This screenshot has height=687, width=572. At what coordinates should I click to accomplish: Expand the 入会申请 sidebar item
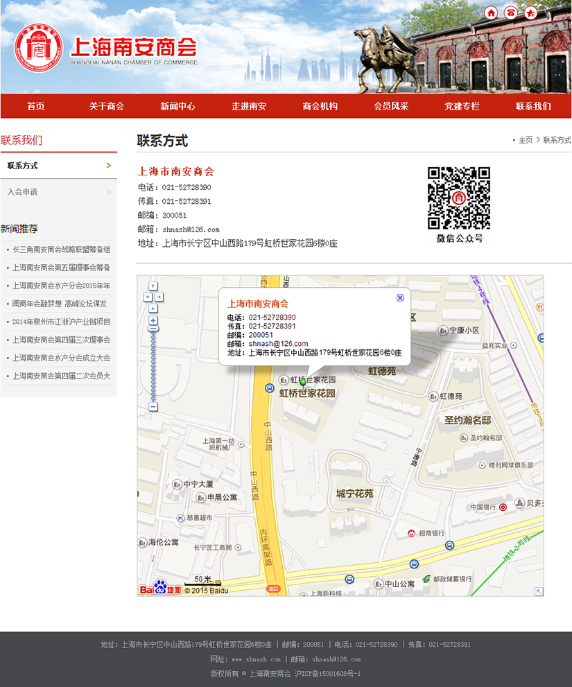click(x=58, y=192)
